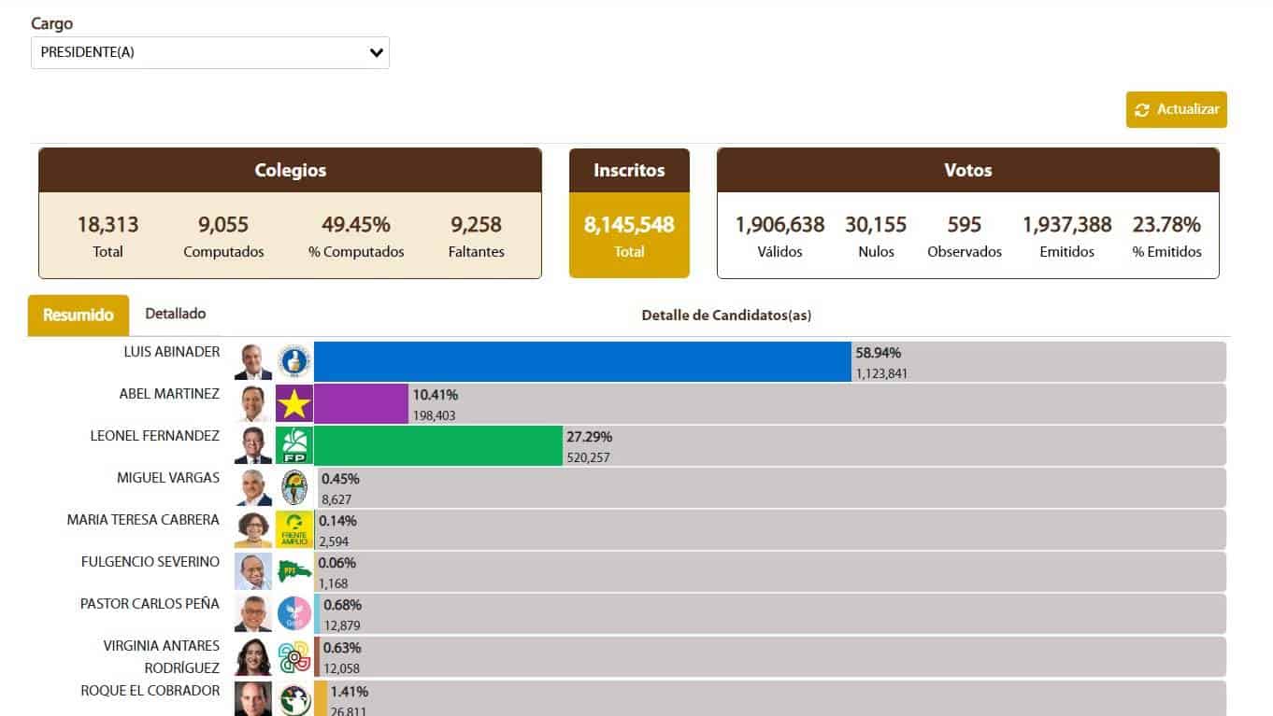Viewport: 1273px width, 716px height.
Task: Select the yellow star PLD party icon
Action: click(x=295, y=403)
